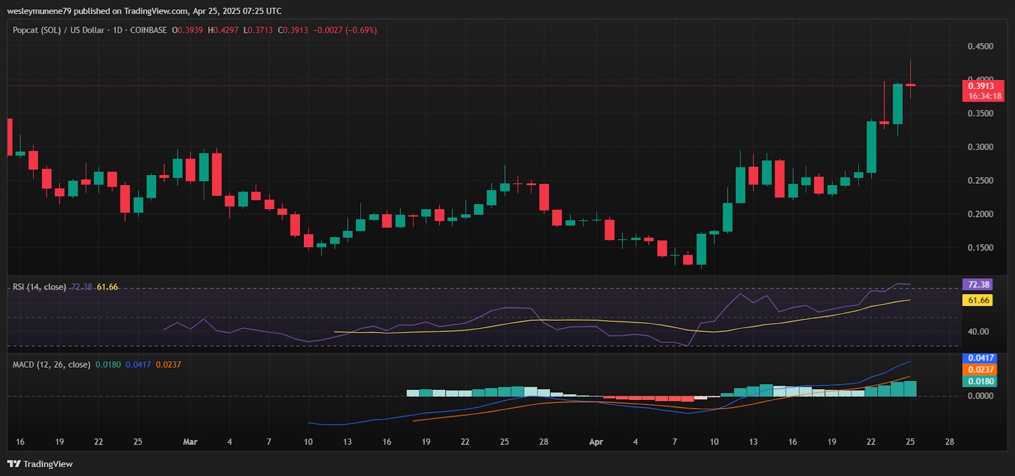
Task: Click the 40.00 level on RSI scale
Action: click(x=978, y=331)
